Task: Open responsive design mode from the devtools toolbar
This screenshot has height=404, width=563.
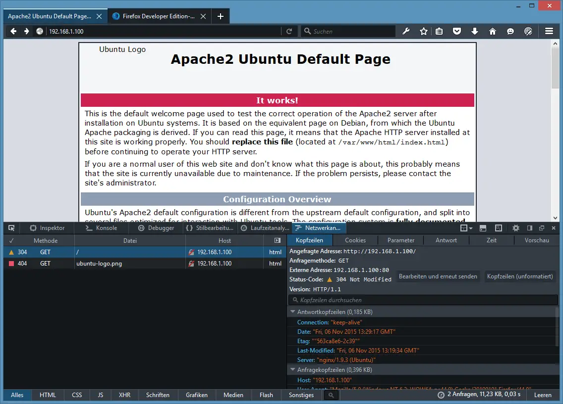Action: coord(499,228)
